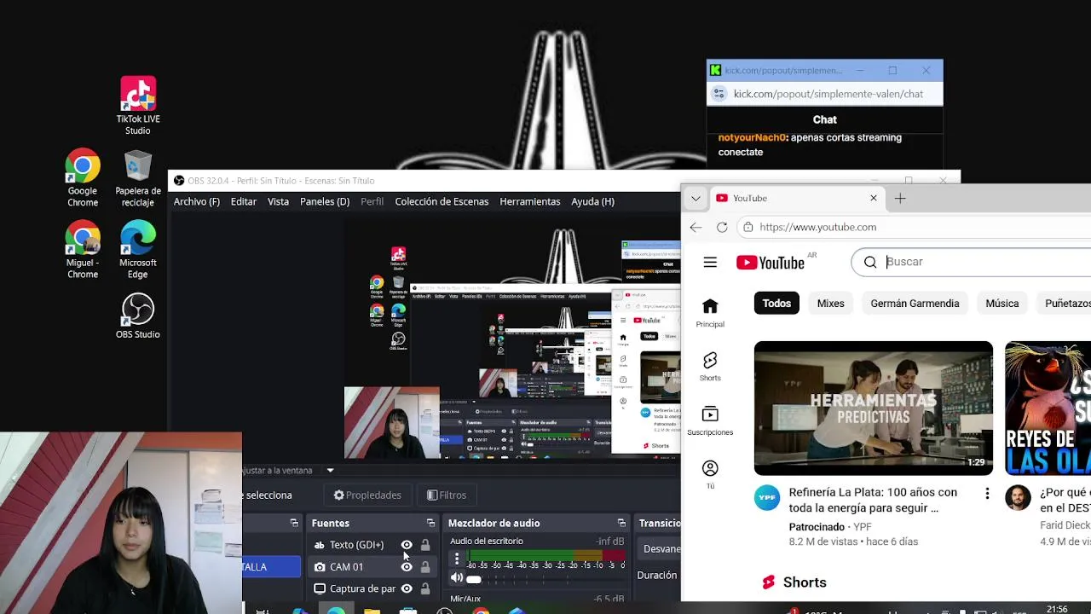Viewport: 1091px width, 614px height.
Task: Open the browser tab list chevron
Action: pos(696,198)
